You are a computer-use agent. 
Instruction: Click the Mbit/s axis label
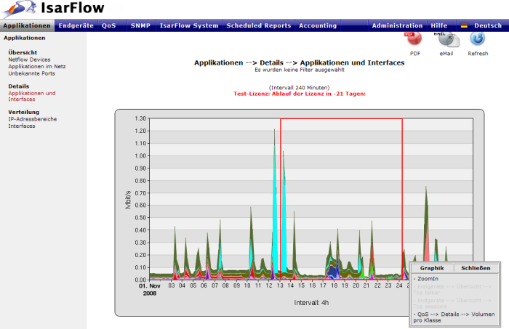coord(128,200)
